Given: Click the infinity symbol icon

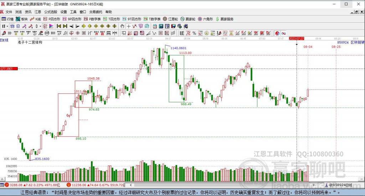Looking at the screenshot, I should click(283, 33).
